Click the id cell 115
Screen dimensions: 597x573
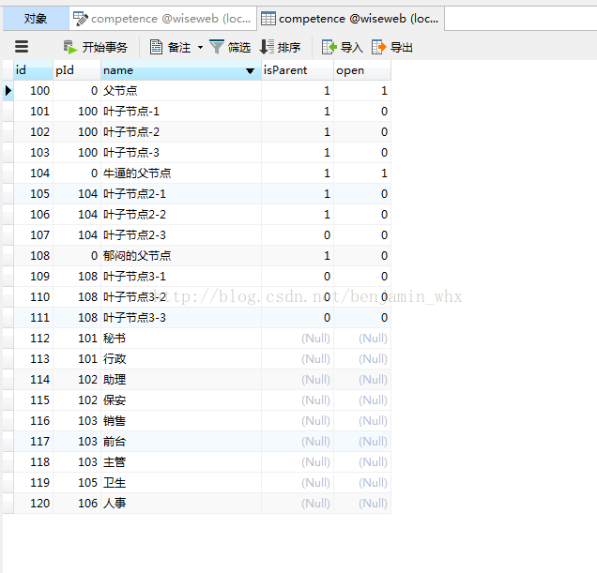pyautogui.click(x=33, y=400)
